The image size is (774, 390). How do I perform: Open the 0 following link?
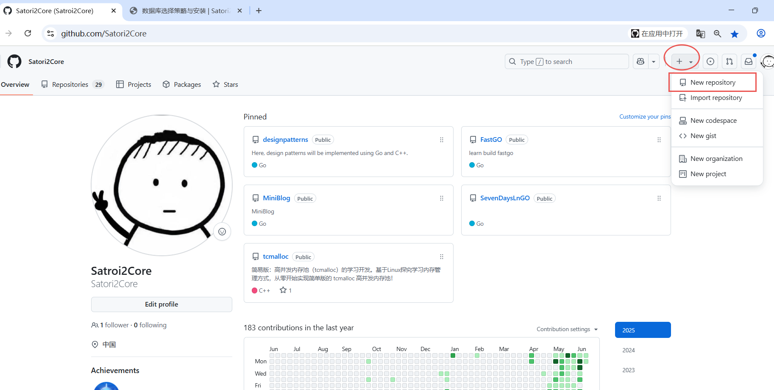(x=150, y=325)
